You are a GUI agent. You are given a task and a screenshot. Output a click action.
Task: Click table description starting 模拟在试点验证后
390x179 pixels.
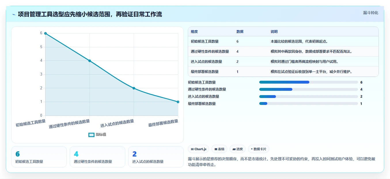point(311,72)
